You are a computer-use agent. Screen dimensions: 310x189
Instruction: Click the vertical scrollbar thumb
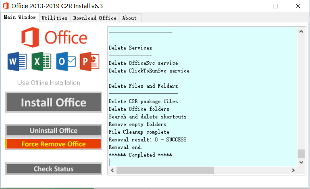[x=301, y=154]
